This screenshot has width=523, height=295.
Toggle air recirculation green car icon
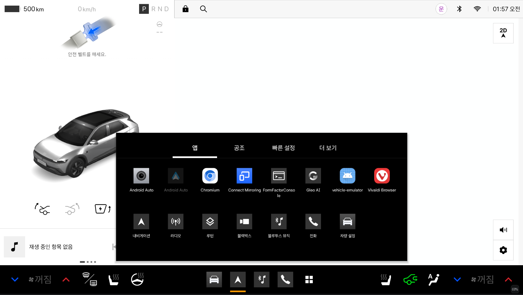coord(410,279)
